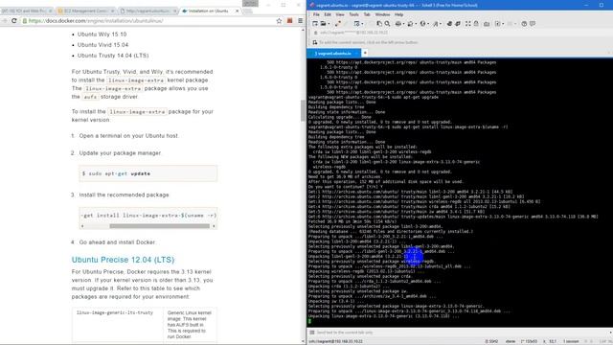Open the Window menu in Xshell
This screenshot has height=345, width=613.
click(x=382, y=14)
